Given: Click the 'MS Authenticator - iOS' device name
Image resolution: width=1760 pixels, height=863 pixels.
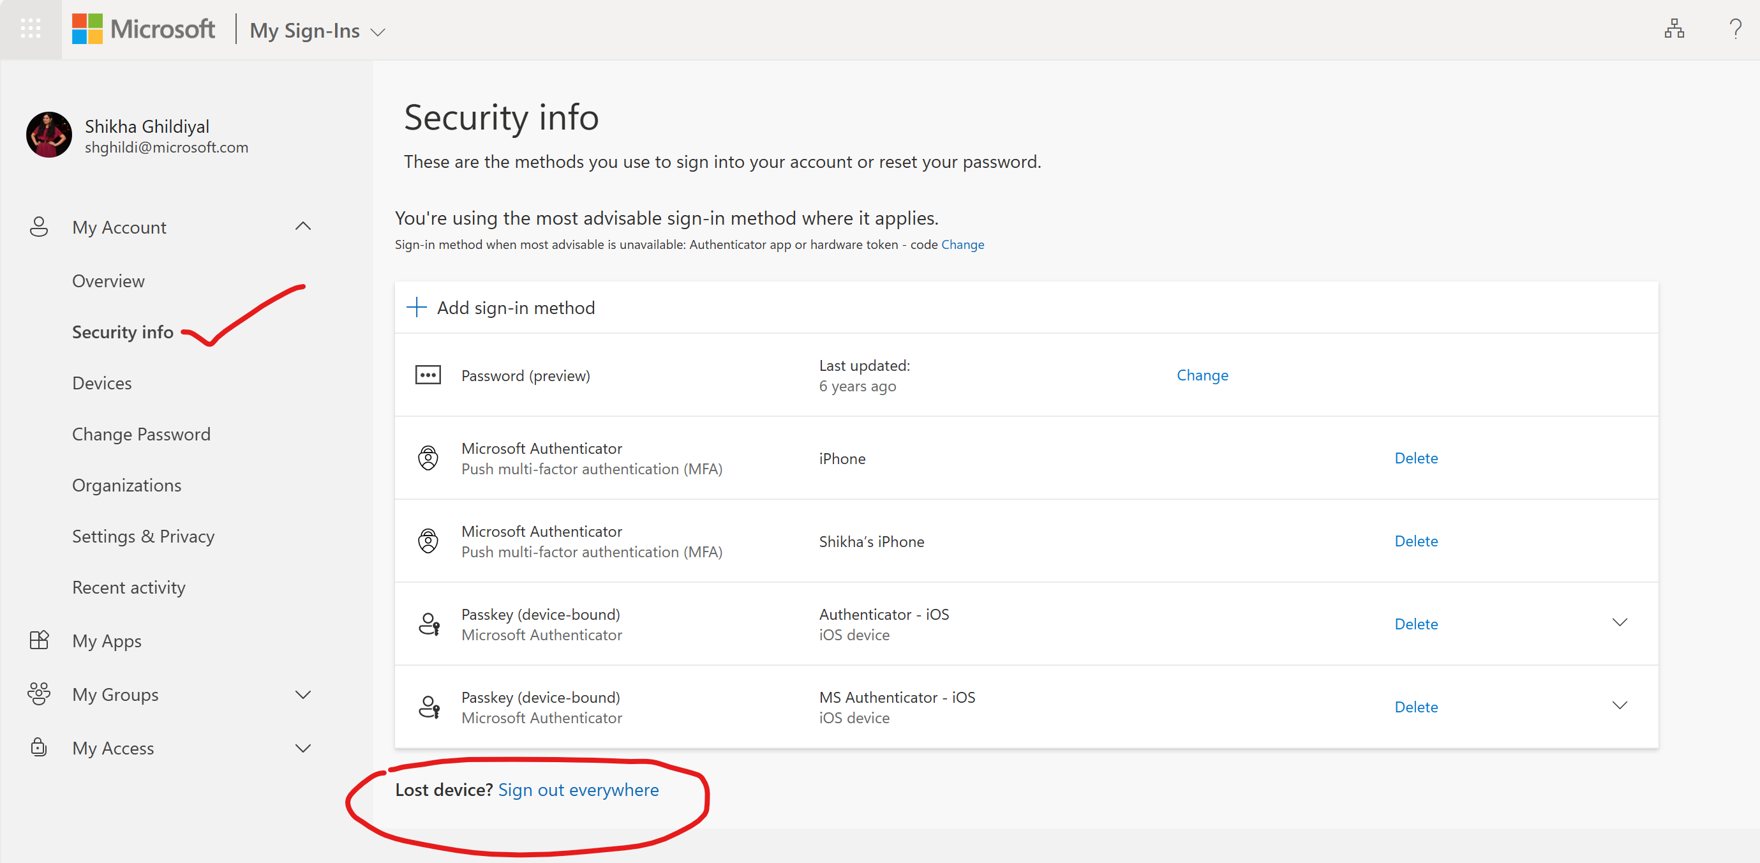Looking at the screenshot, I should 897,697.
